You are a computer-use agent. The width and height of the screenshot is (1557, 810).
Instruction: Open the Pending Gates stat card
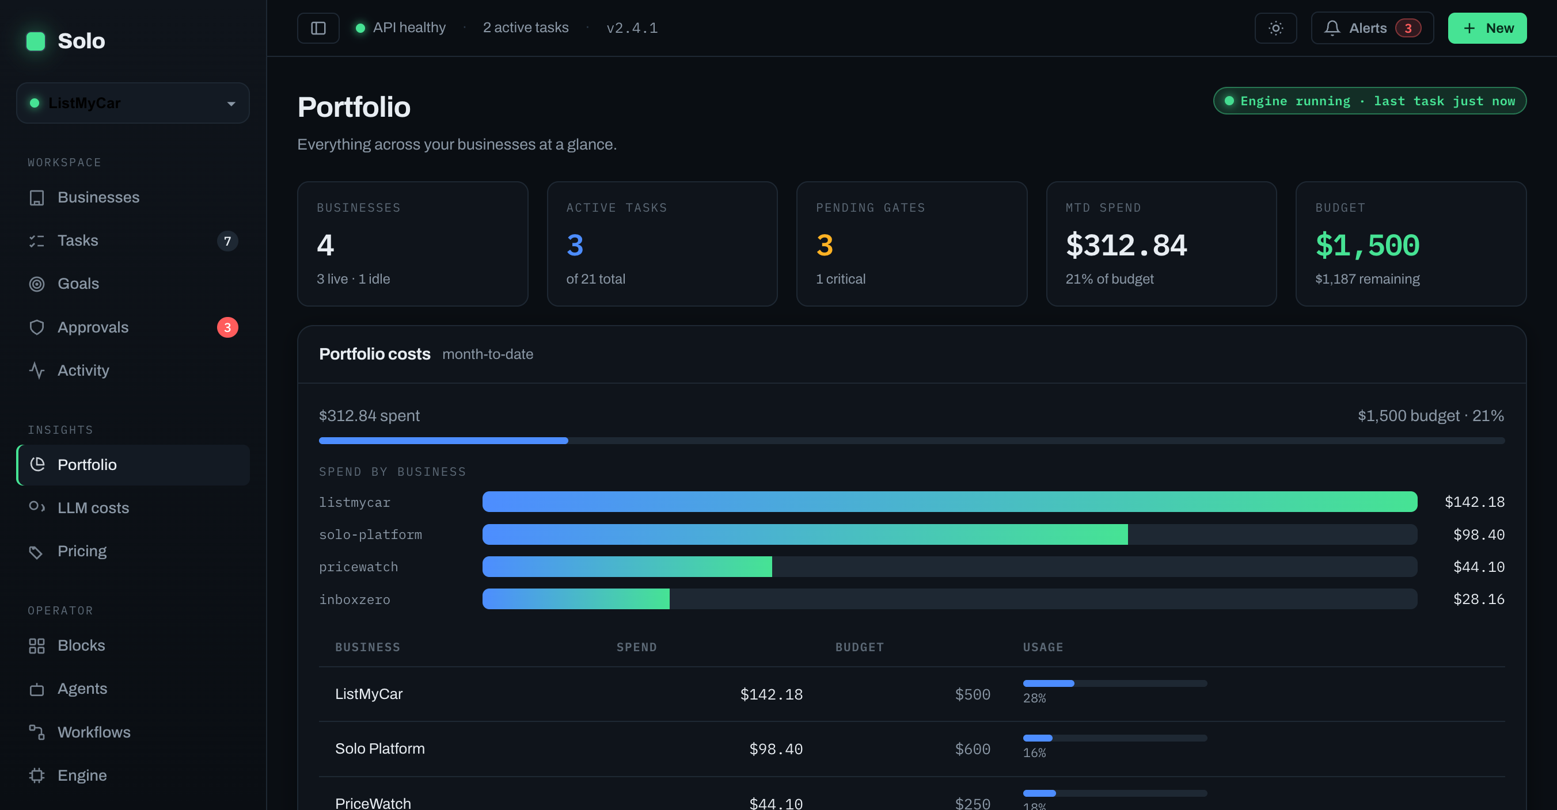[x=912, y=244]
